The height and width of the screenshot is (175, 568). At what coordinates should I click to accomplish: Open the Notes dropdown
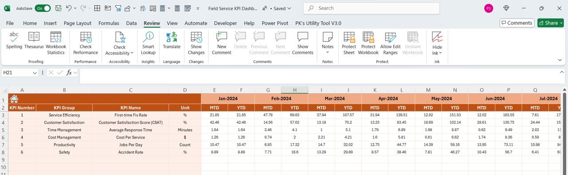(x=327, y=43)
